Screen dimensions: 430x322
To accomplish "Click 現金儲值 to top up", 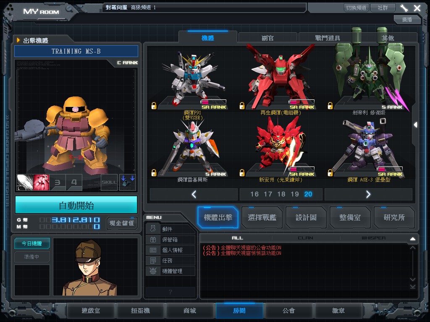I will tap(122, 223).
